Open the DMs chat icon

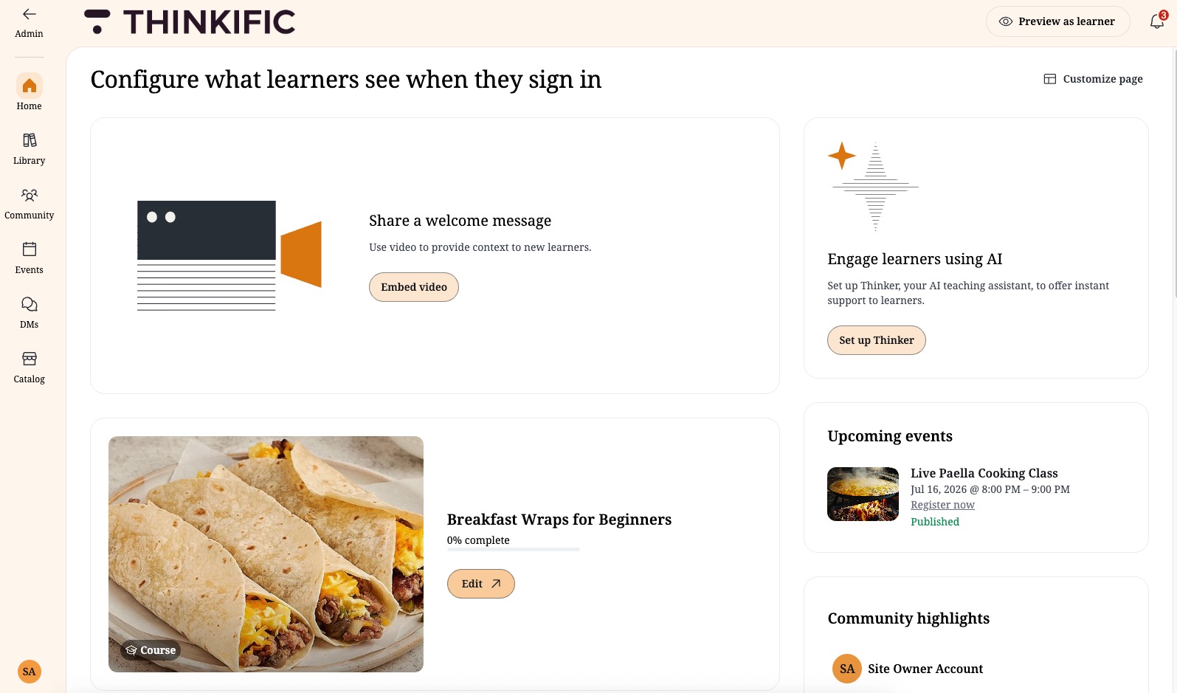click(x=29, y=304)
